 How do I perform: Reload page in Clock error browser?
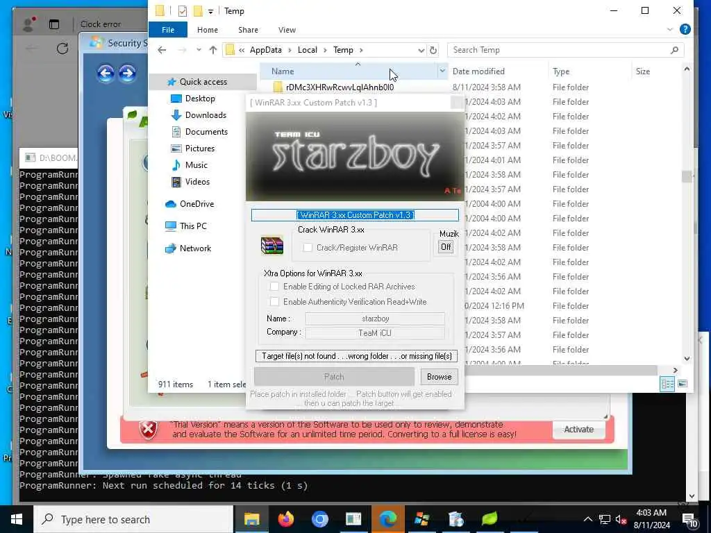tap(62, 49)
